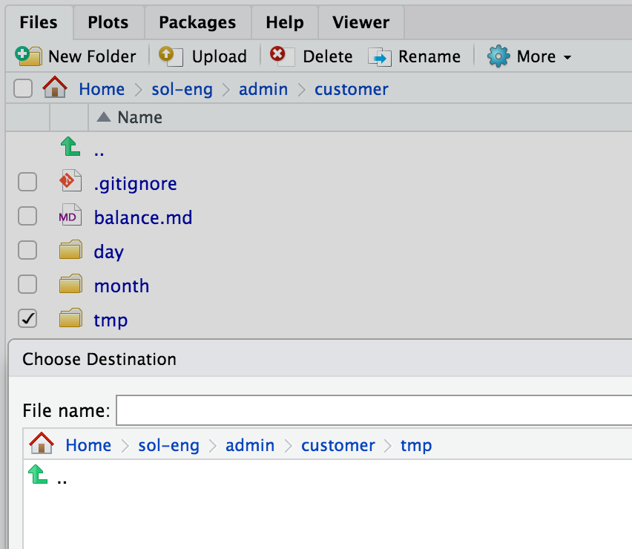The height and width of the screenshot is (549, 632).
Task: Click the Rename icon
Action: coord(379,56)
